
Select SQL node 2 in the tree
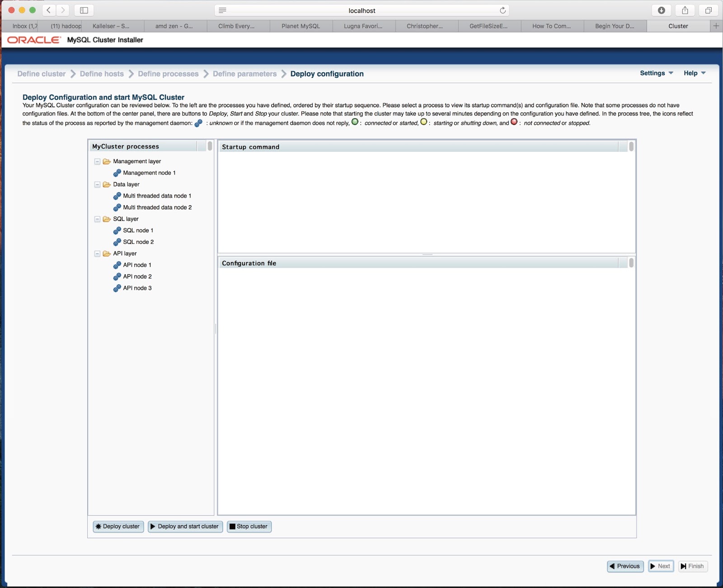coord(138,242)
